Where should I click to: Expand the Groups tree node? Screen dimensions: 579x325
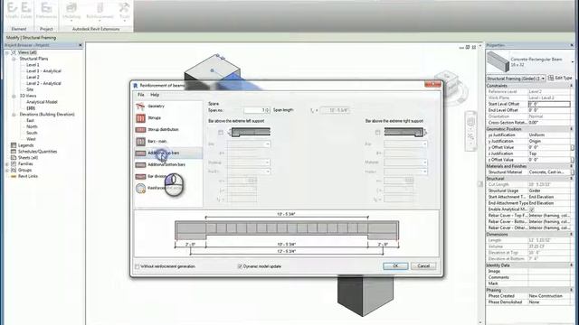pos(7,171)
